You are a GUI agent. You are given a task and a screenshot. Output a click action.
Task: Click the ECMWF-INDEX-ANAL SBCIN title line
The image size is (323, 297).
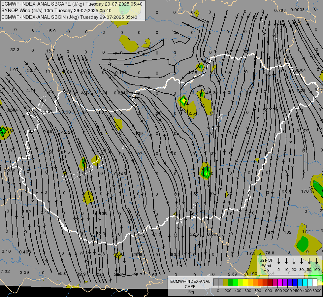69,17
